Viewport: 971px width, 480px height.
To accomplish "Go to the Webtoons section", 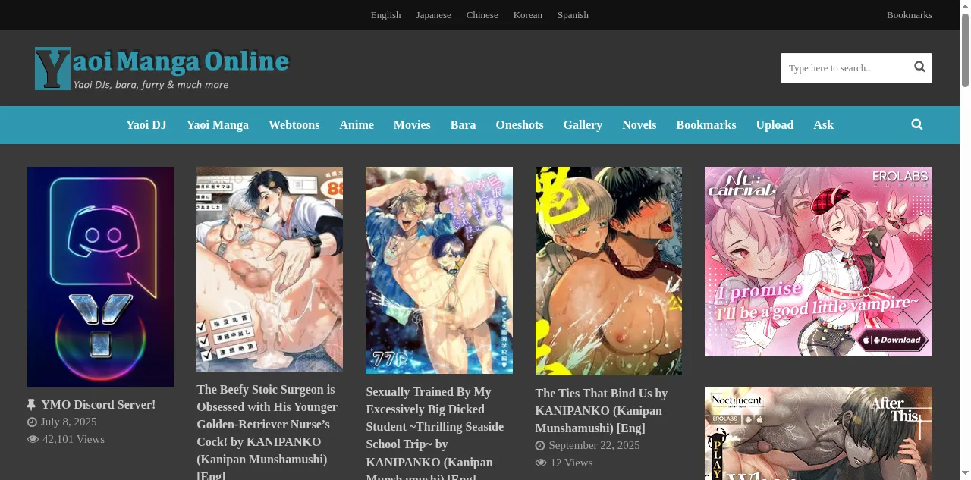I will tap(294, 125).
